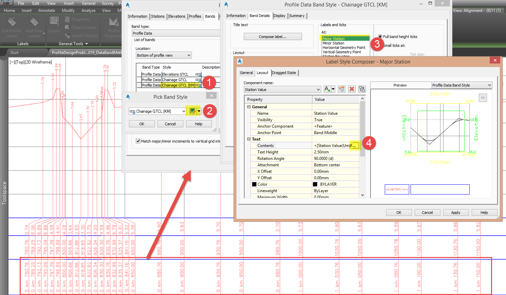Import label style components via tag icon
This screenshot has width=506, height=295.
click(342, 89)
